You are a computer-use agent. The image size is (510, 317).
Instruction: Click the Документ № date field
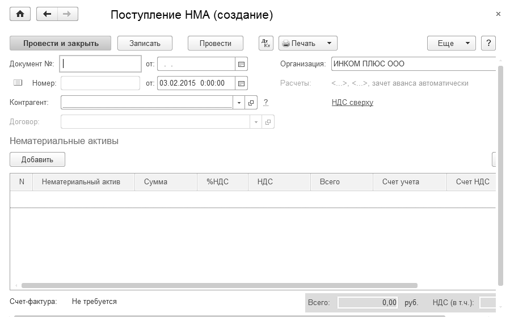click(x=196, y=64)
